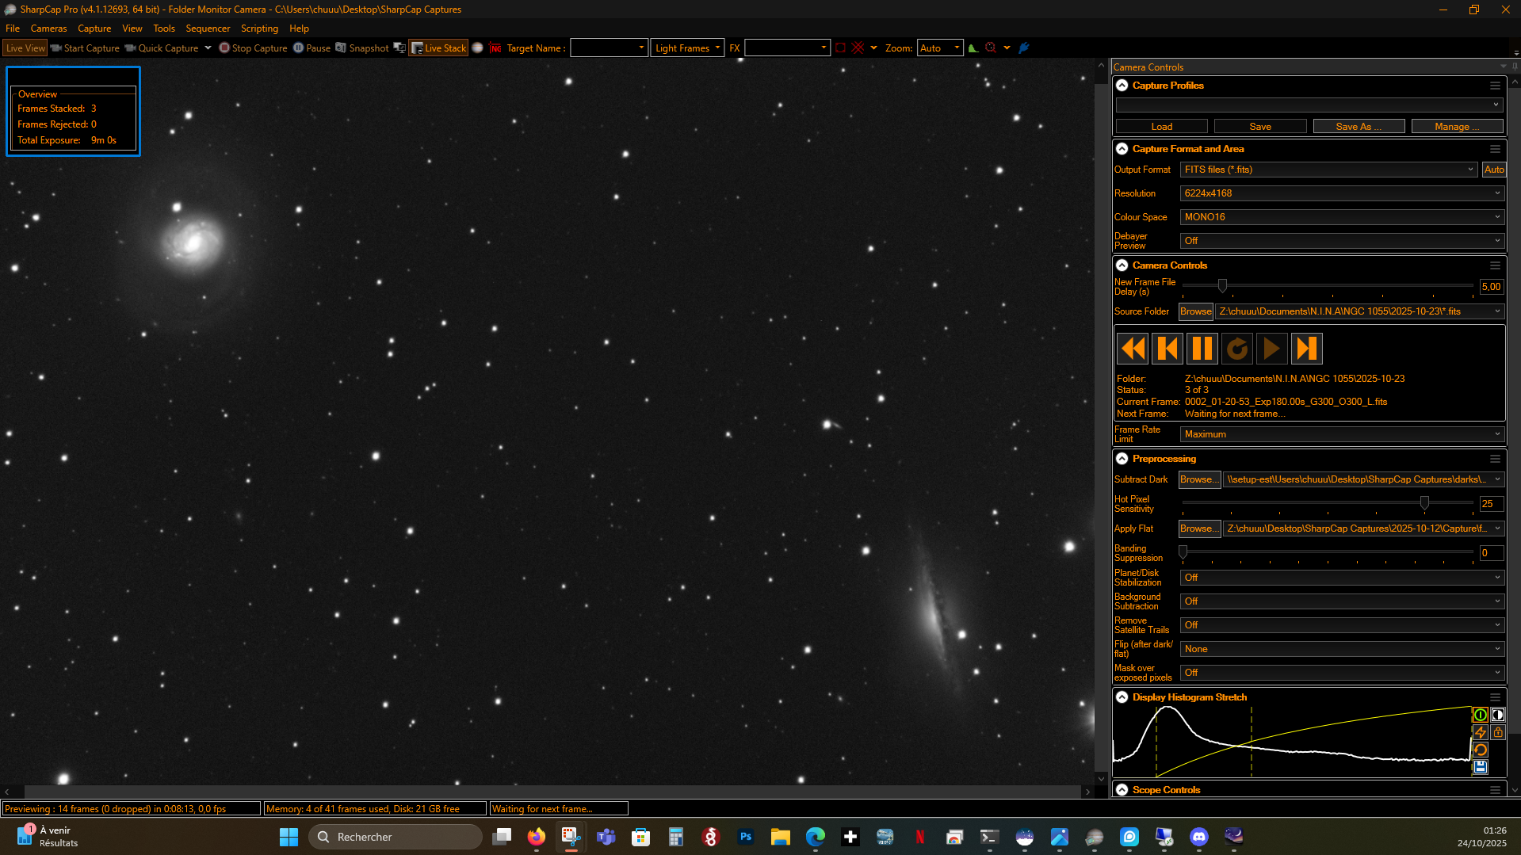
Task: Open the Sequencer menu
Action: pyautogui.click(x=208, y=29)
